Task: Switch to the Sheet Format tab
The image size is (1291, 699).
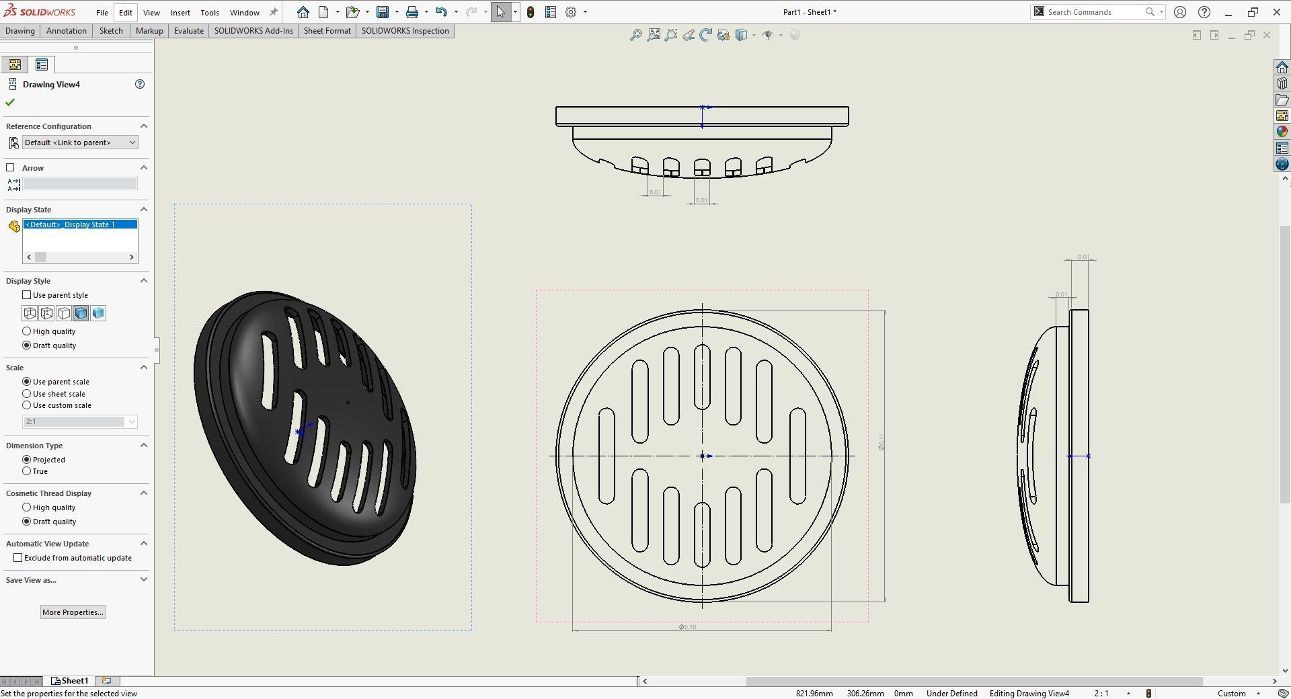Action: point(327,31)
